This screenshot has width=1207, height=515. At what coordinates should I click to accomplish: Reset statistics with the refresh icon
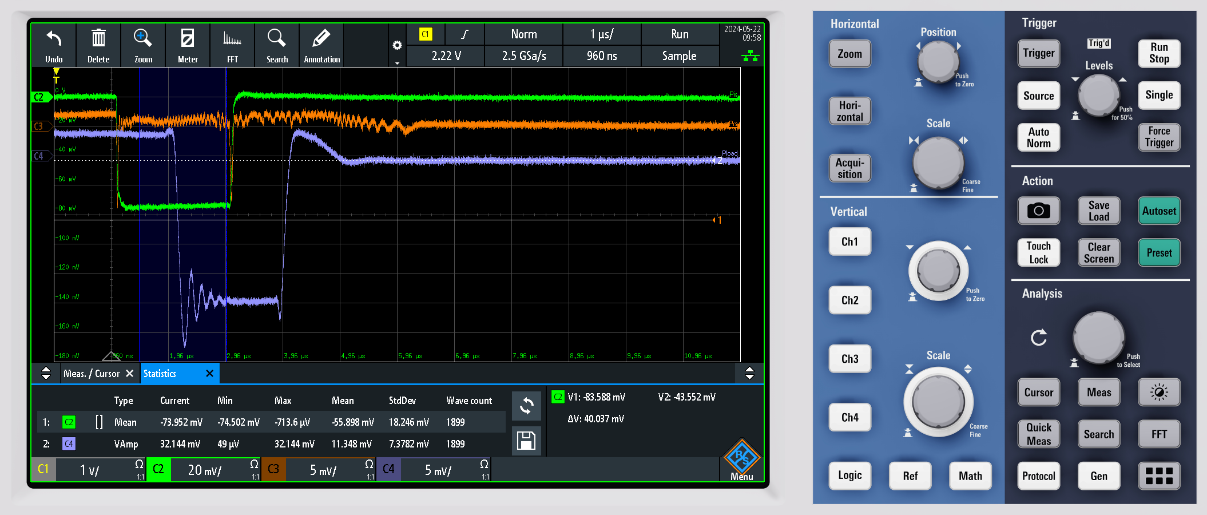[x=526, y=406]
